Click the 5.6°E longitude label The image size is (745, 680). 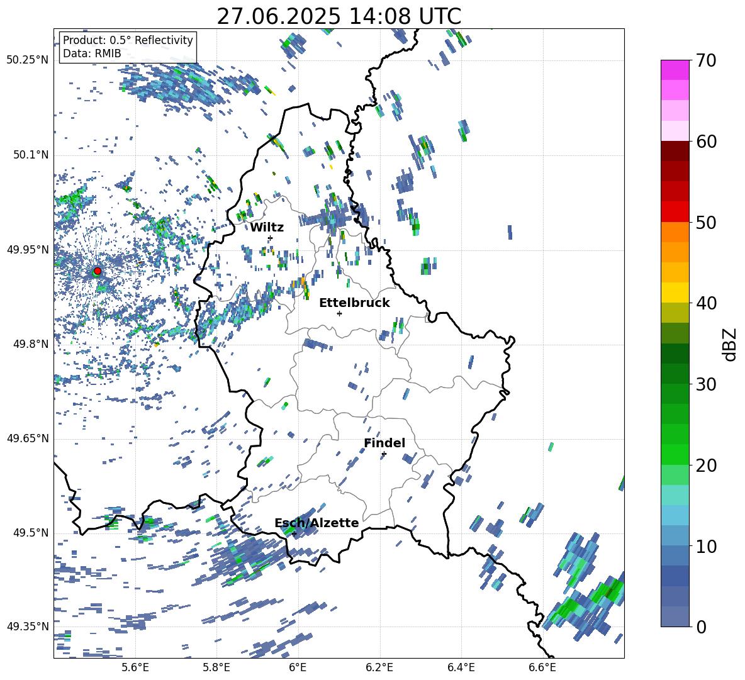tap(135, 667)
